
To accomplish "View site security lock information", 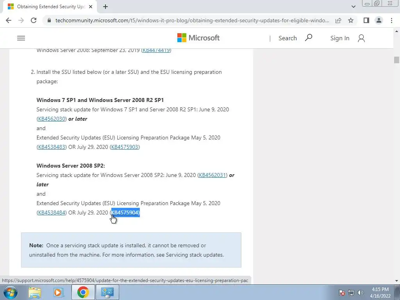I will click(49, 20).
